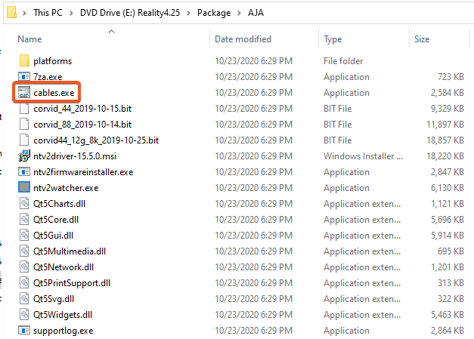The width and height of the screenshot is (474, 339).
Task: Select the corvid_44_2019-10-15.bit file icon
Action: click(x=23, y=109)
